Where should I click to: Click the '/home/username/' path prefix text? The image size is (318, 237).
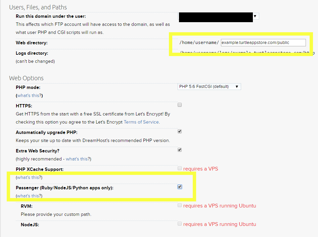tap(199, 43)
